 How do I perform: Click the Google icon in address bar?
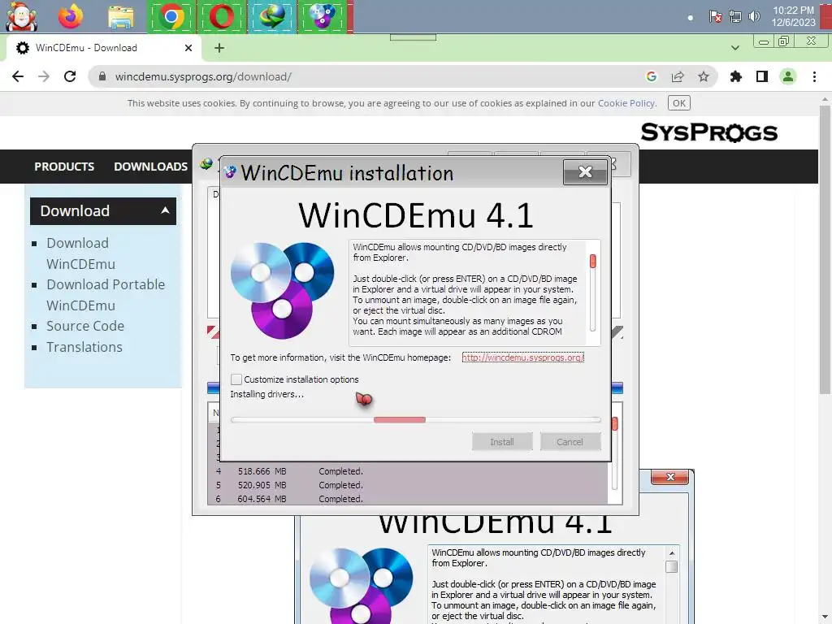[652, 76]
